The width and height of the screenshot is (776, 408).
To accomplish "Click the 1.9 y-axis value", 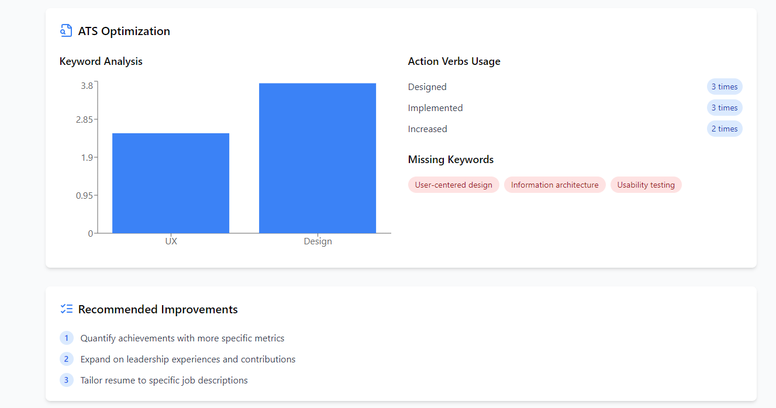I will [87, 157].
